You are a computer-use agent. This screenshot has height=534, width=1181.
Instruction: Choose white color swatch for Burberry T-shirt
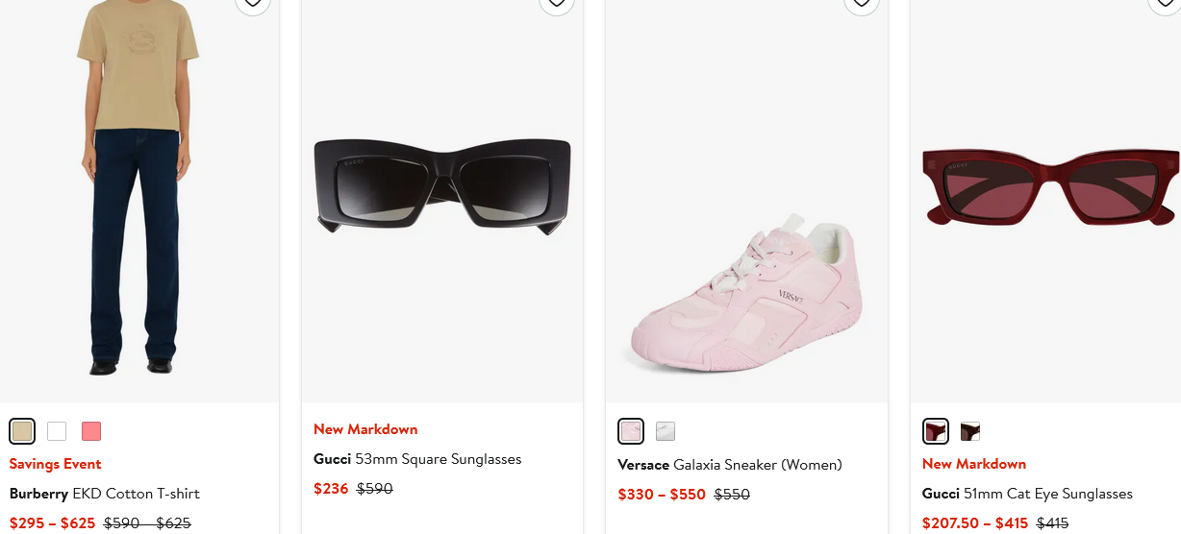(x=57, y=431)
